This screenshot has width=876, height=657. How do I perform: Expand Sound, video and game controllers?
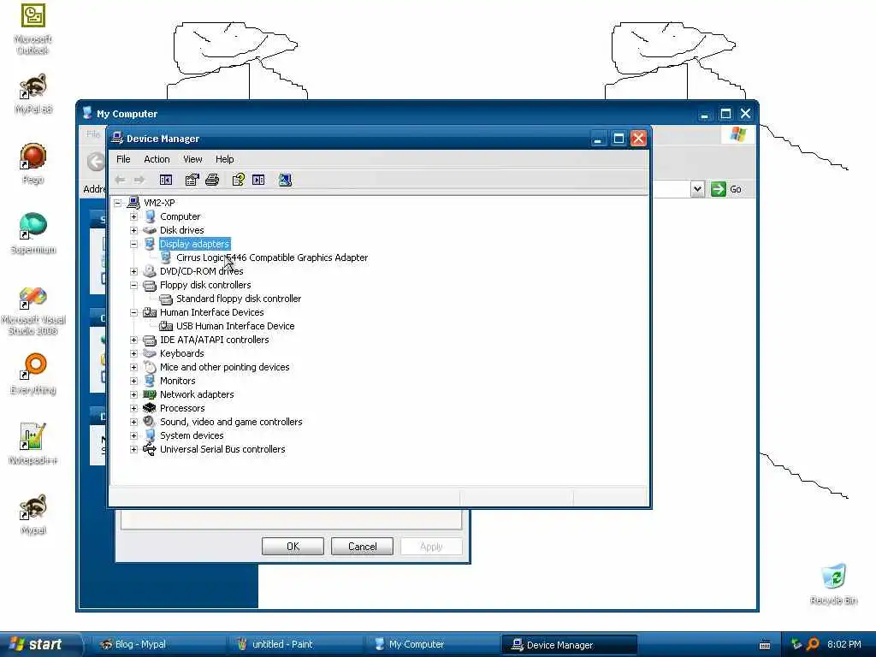[x=134, y=422]
